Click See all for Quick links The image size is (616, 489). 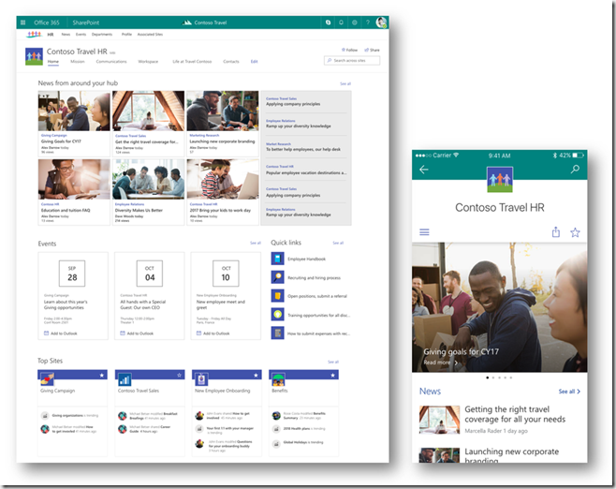click(x=338, y=243)
